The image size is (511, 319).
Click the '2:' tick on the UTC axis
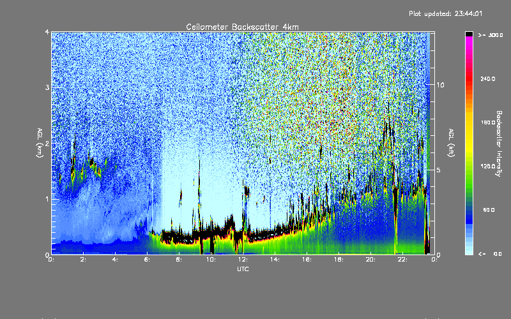pyautogui.click(x=83, y=260)
